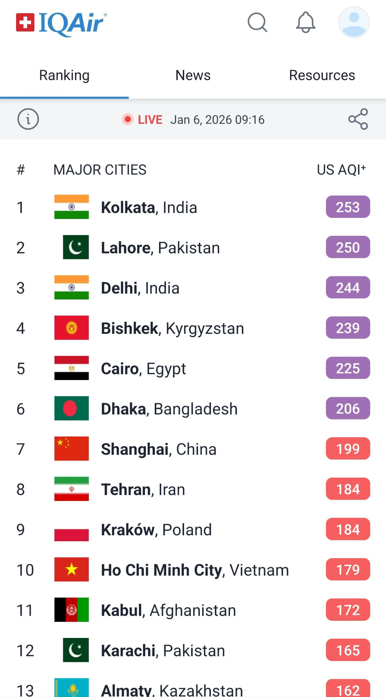Tap the info circle icon
Screen dimensions: 386x697
point(28,119)
